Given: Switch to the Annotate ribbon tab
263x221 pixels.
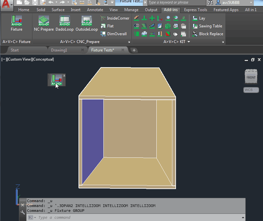Looking at the screenshot, I should click(x=95, y=10).
